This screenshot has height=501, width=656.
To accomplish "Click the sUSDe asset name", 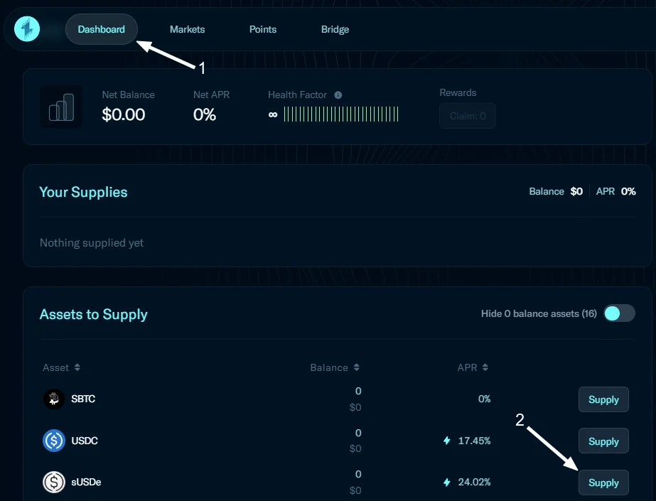I will click(86, 483).
